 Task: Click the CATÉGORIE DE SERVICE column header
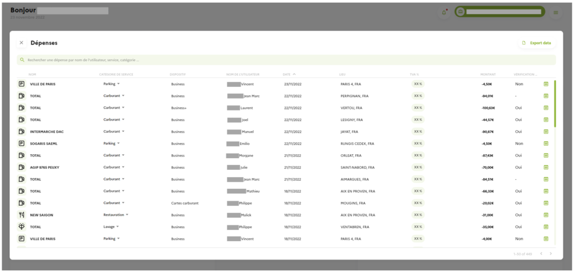point(116,75)
